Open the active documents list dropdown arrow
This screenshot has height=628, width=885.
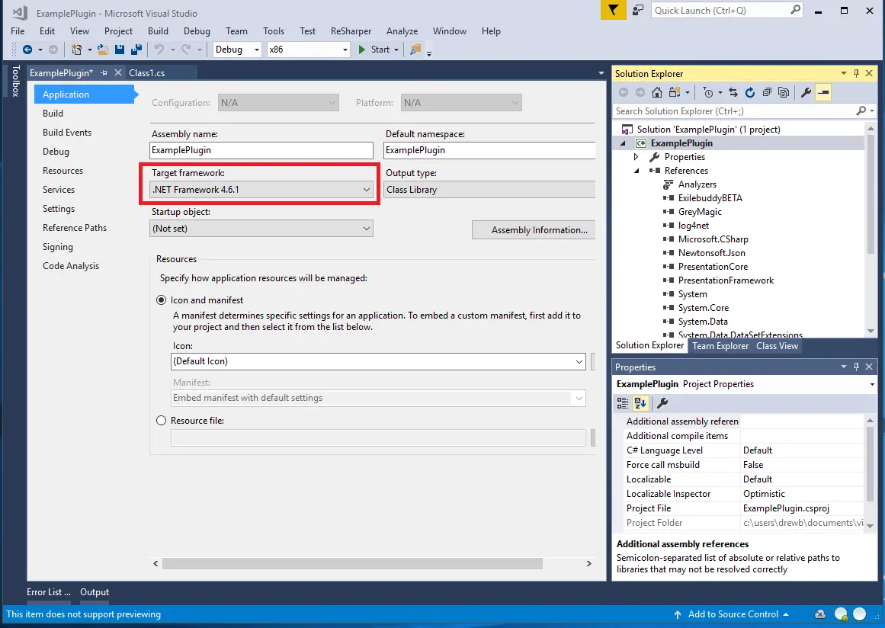pyautogui.click(x=601, y=73)
